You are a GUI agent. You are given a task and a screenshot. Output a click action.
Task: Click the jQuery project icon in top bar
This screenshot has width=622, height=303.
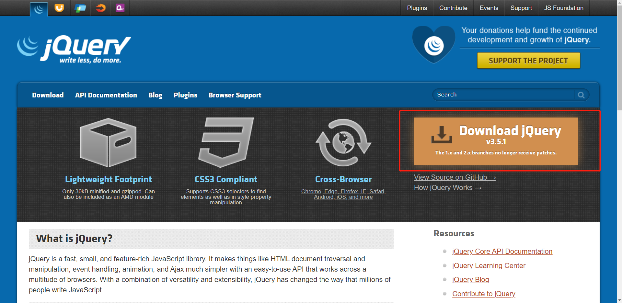click(x=39, y=9)
